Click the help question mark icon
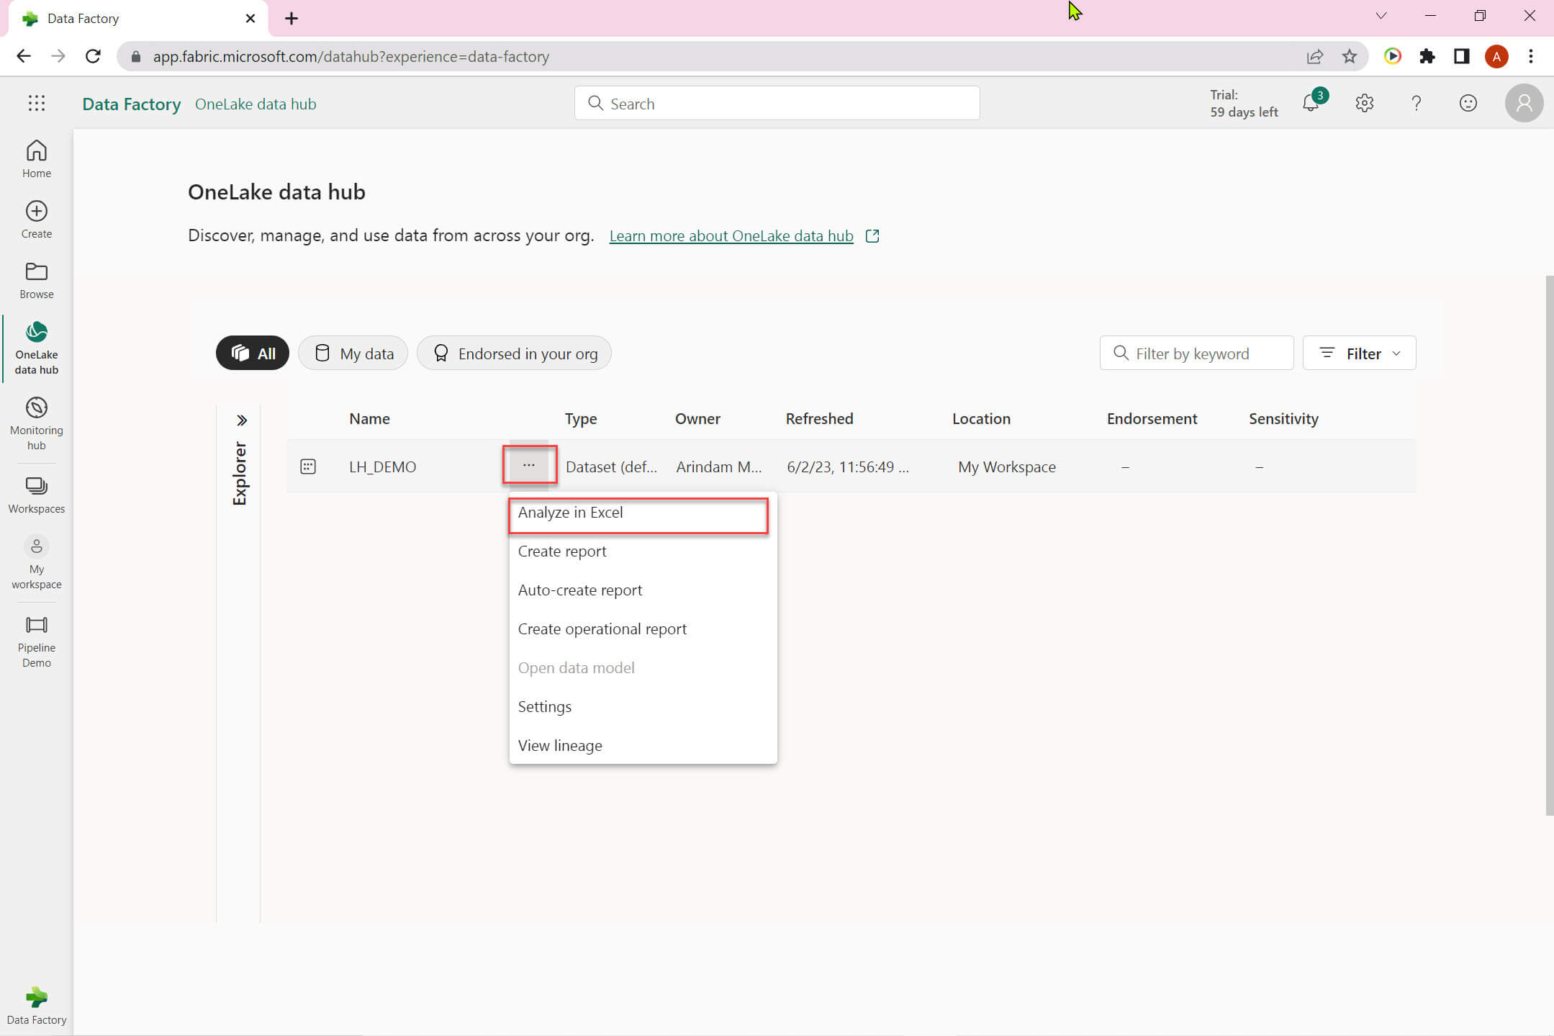This screenshot has height=1036, width=1554. point(1416,103)
